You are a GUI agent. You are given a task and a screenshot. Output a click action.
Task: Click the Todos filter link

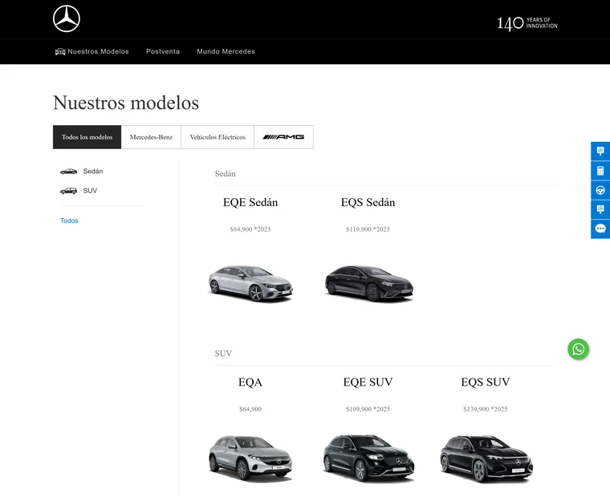tap(69, 220)
